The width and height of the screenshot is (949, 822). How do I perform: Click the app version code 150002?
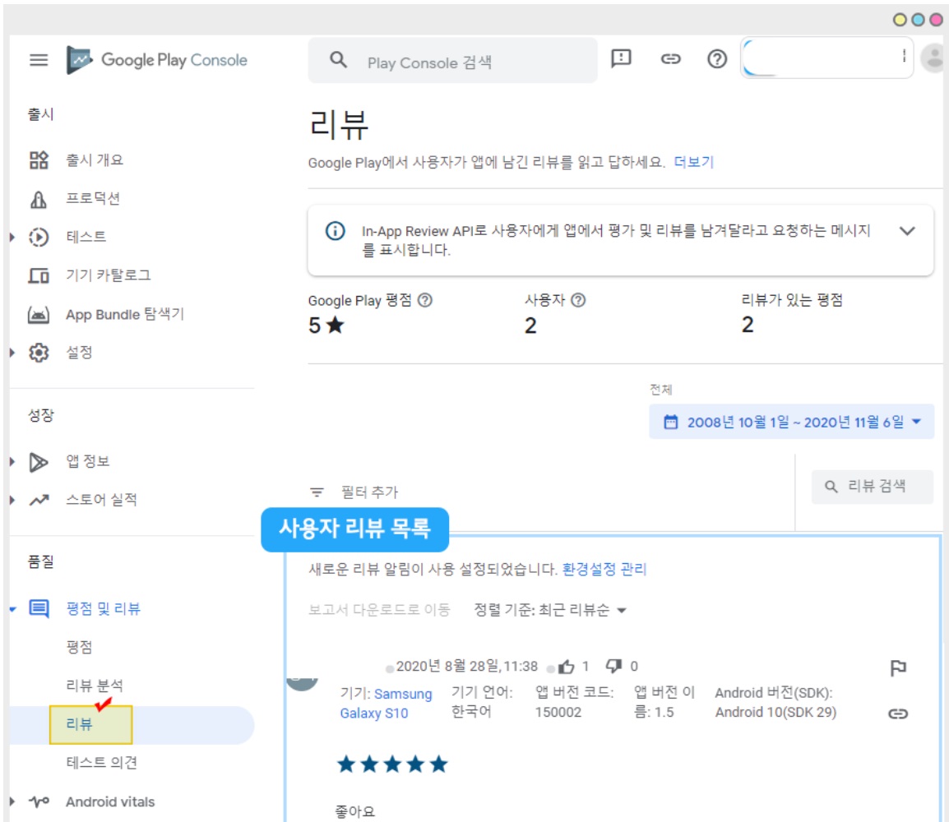558,713
